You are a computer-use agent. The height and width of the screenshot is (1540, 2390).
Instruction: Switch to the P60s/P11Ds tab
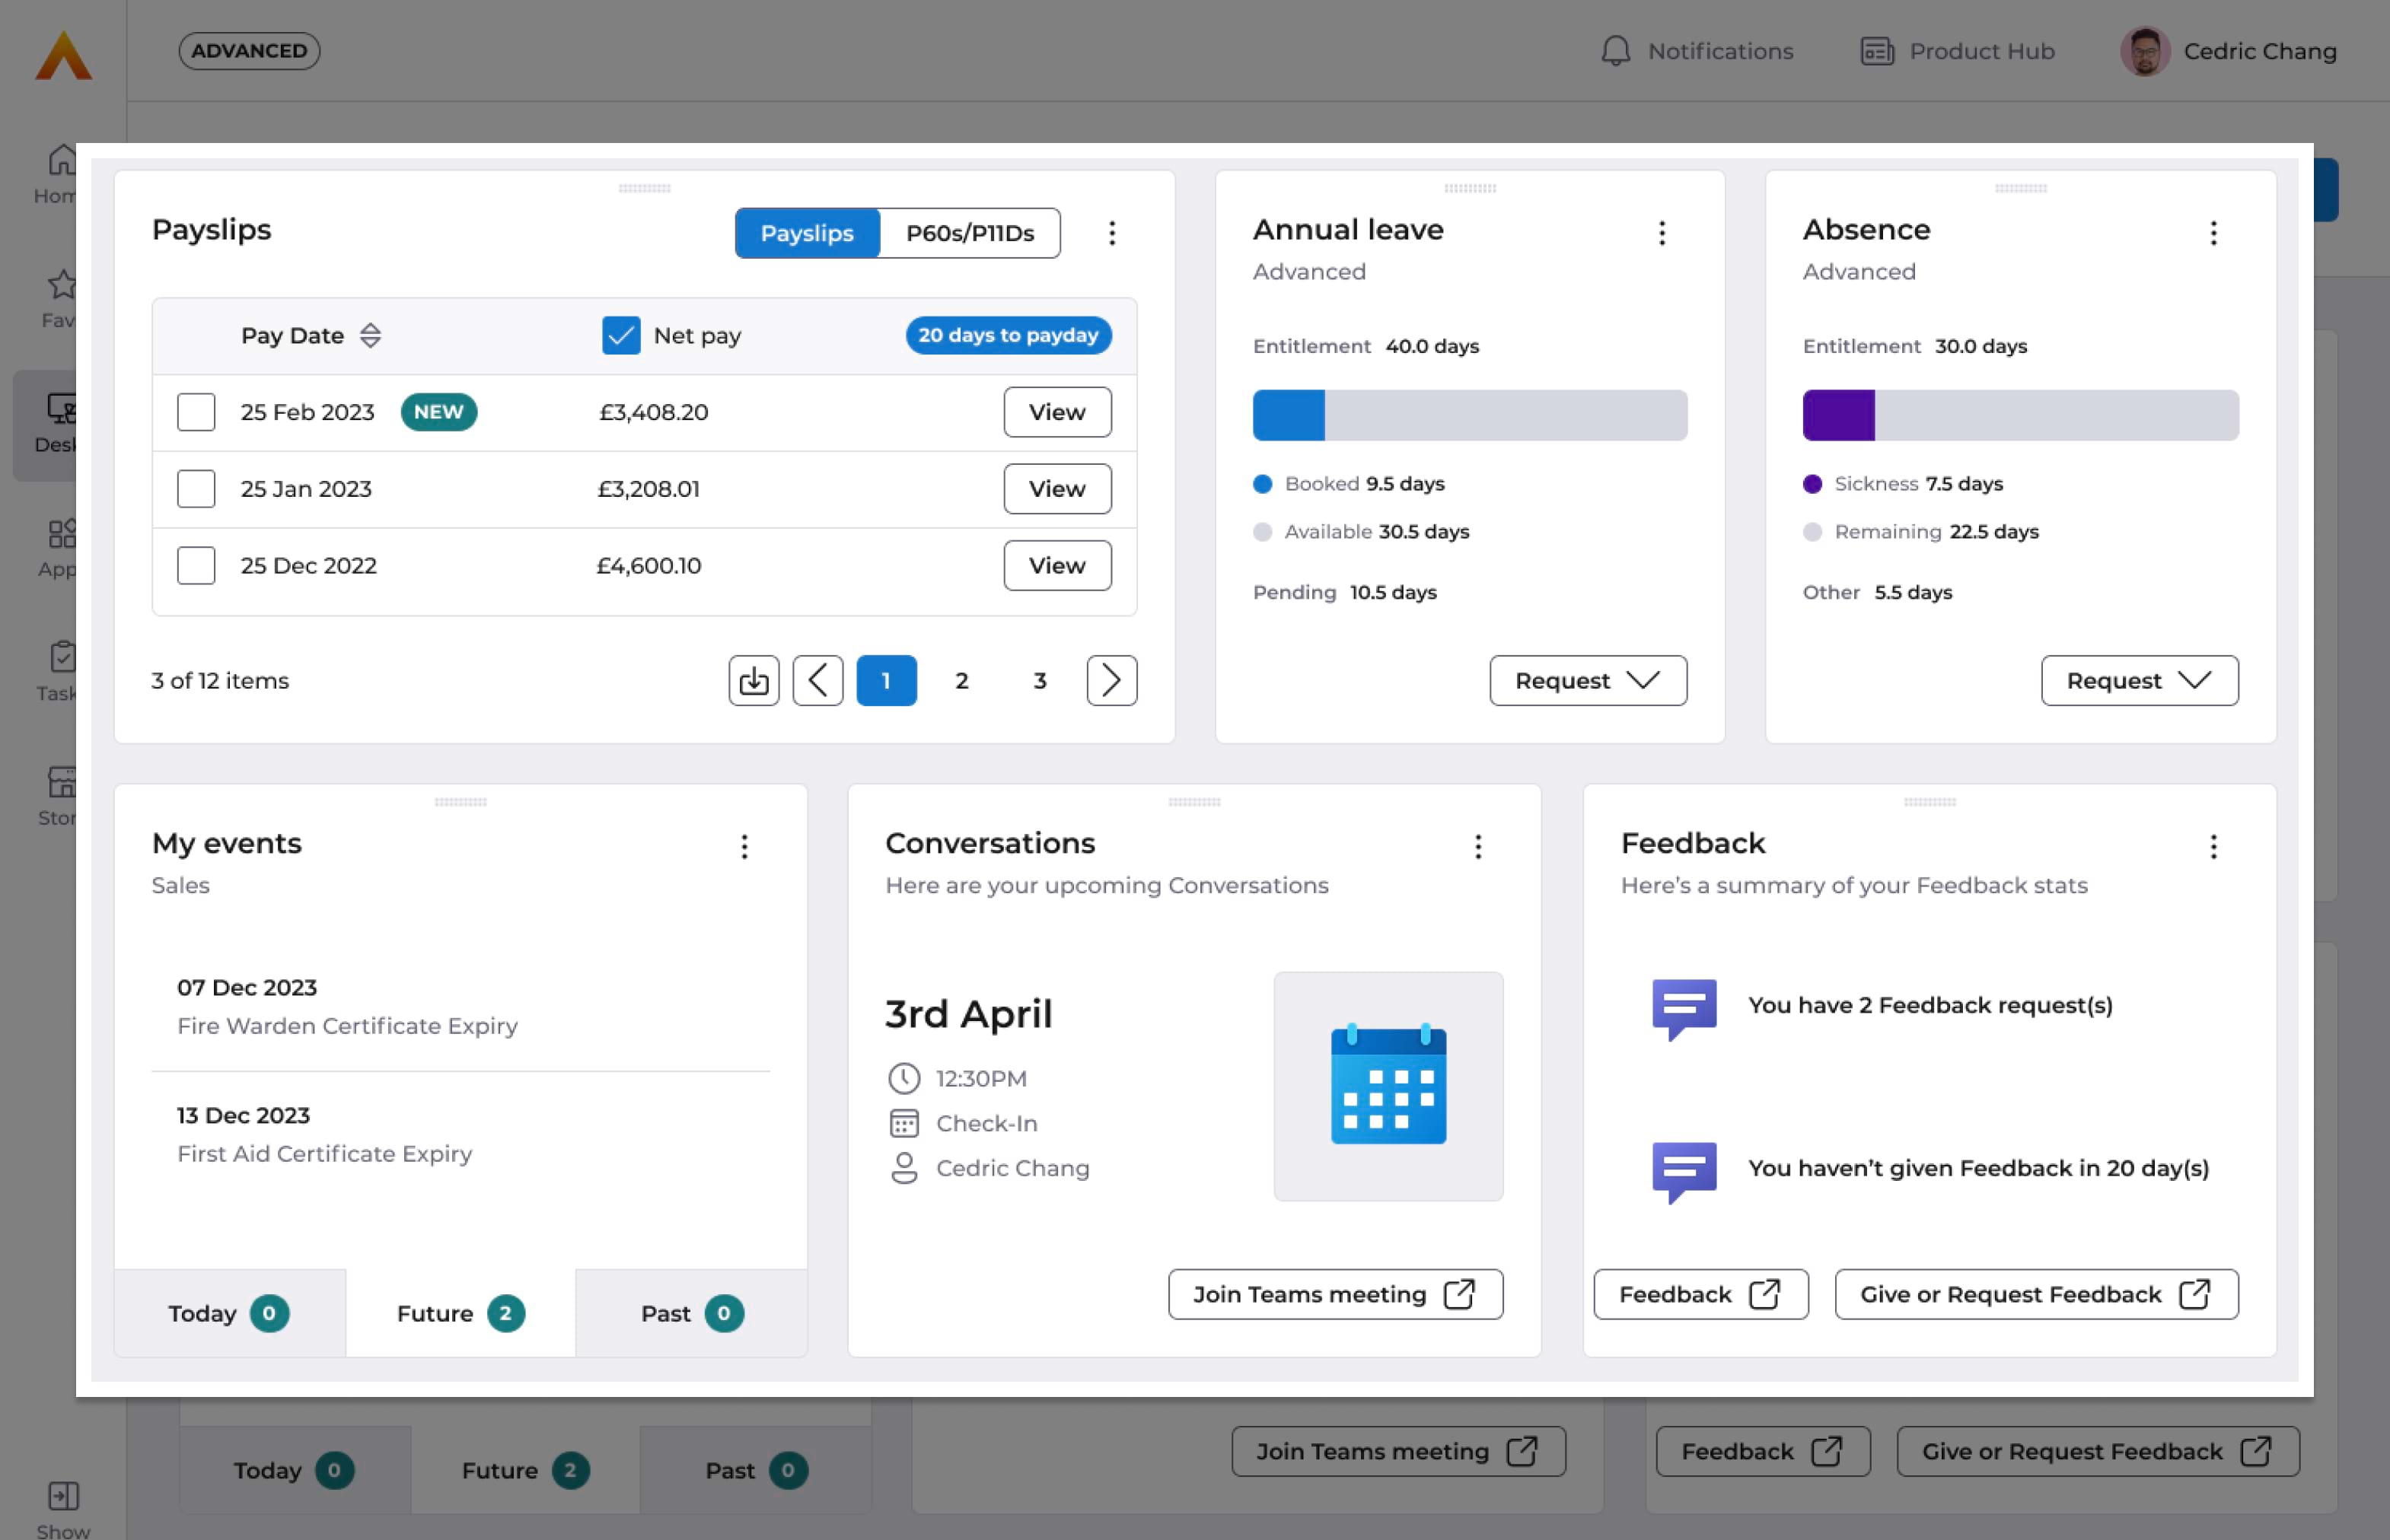click(970, 233)
